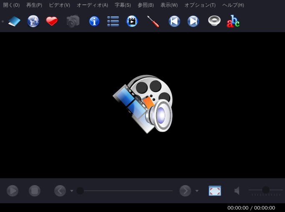Open the 表示(W) menu
This screenshot has height=212, width=285.
169,5
